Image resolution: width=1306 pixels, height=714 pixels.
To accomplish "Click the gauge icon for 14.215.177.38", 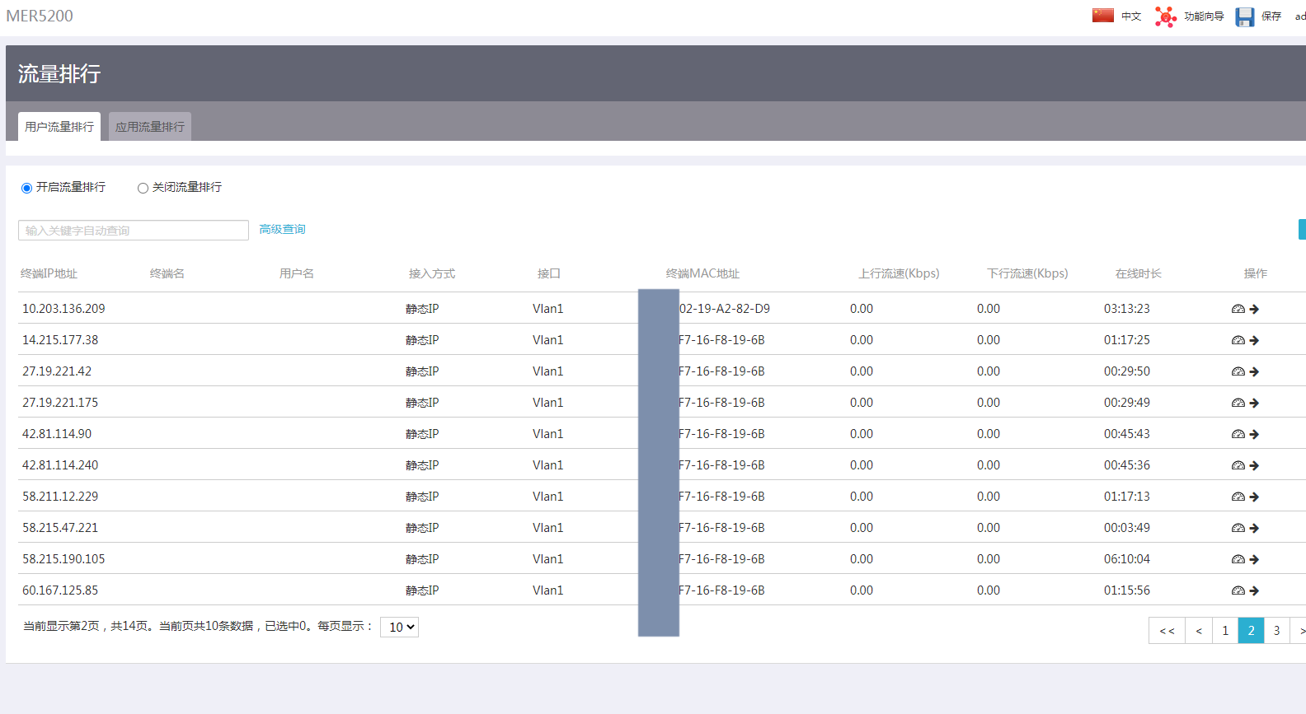I will click(x=1238, y=340).
